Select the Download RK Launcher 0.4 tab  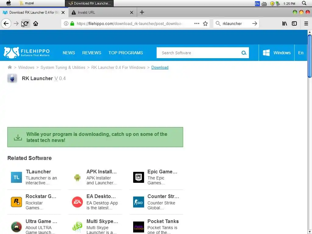[34, 12]
